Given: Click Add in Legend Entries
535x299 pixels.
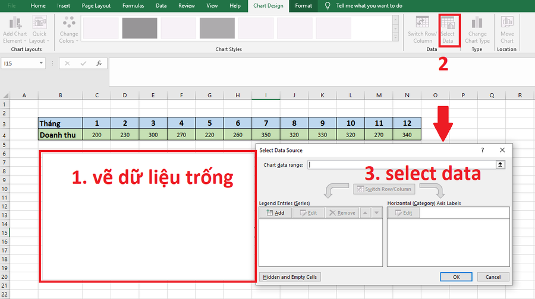Looking at the screenshot, I should point(275,213).
